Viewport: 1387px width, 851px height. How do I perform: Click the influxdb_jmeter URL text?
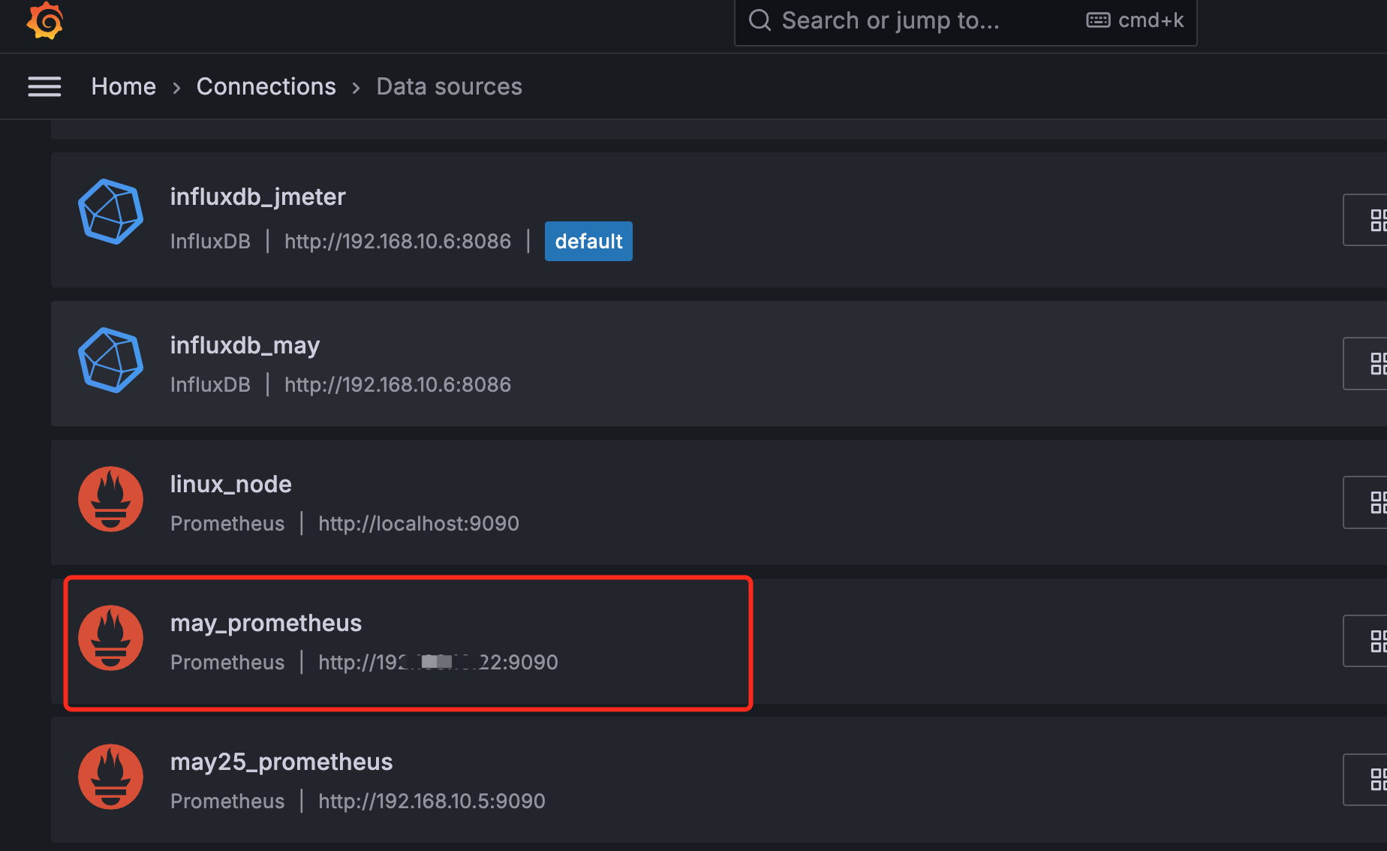(x=398, y=242)
